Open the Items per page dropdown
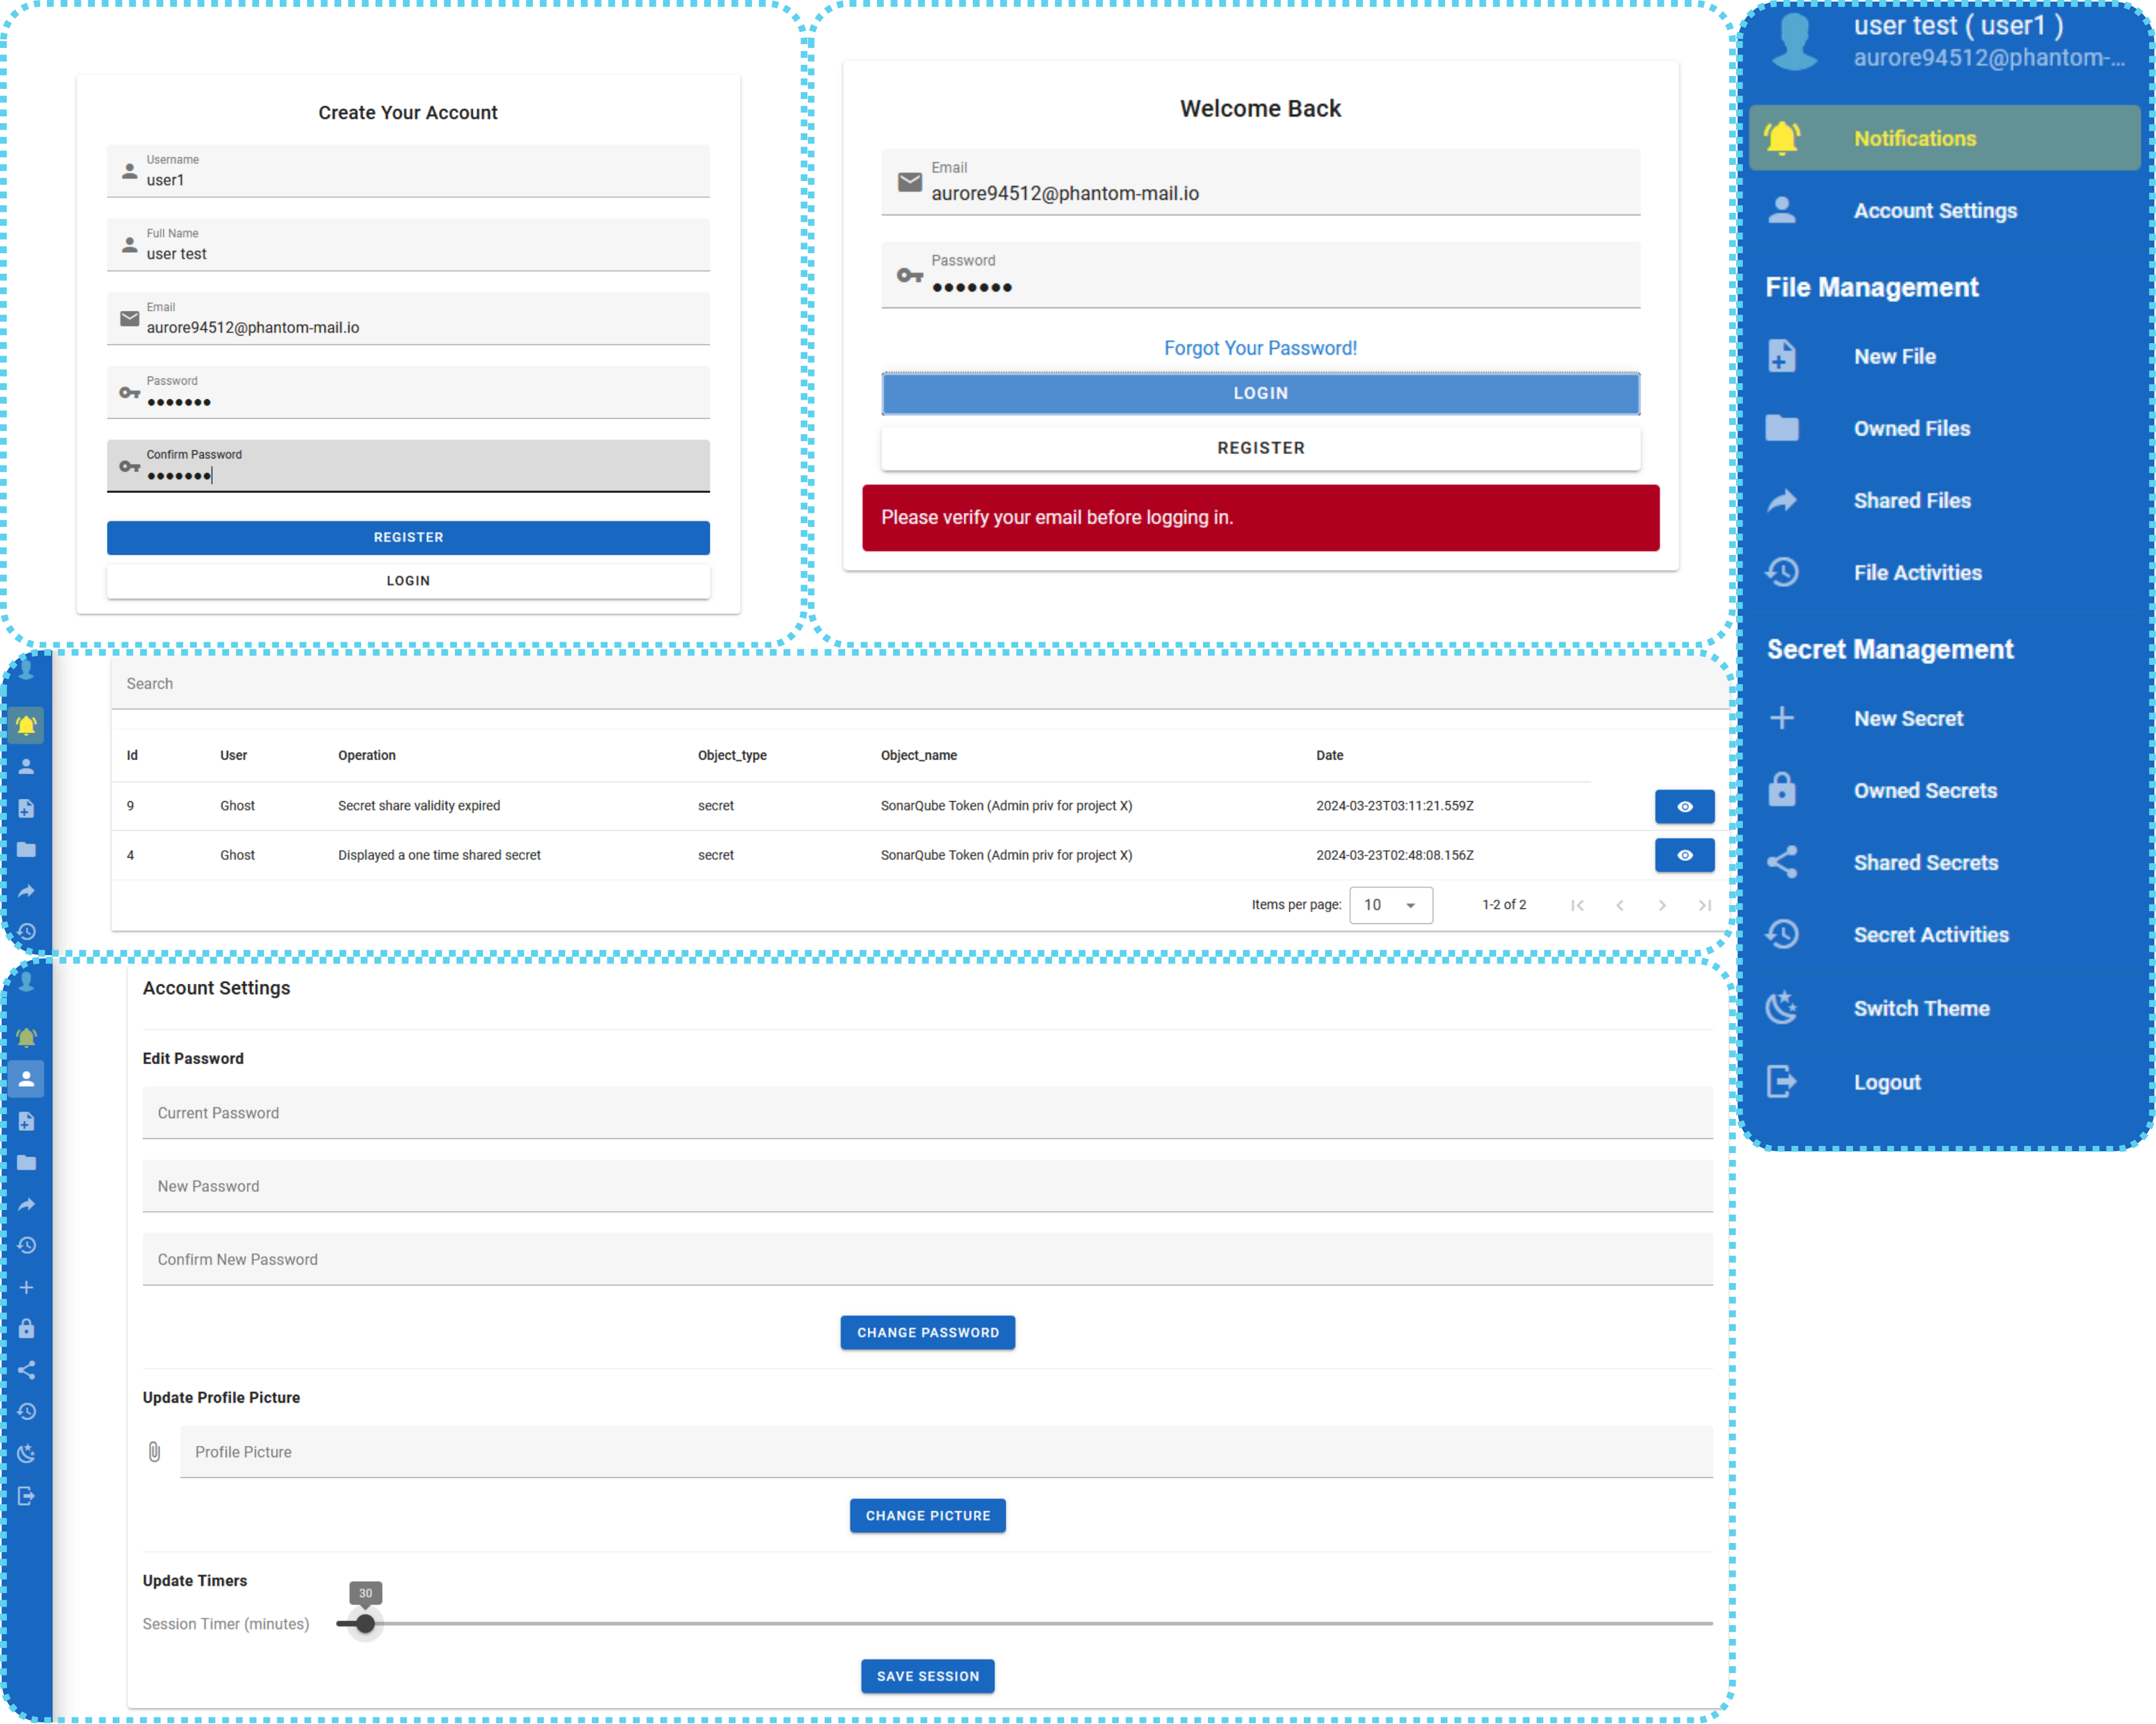The width and height of the screenshot is (2156, 1724). (x=1391, y=906)
